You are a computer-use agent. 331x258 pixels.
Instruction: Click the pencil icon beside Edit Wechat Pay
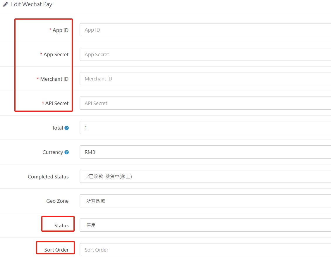tap(5, 4)
